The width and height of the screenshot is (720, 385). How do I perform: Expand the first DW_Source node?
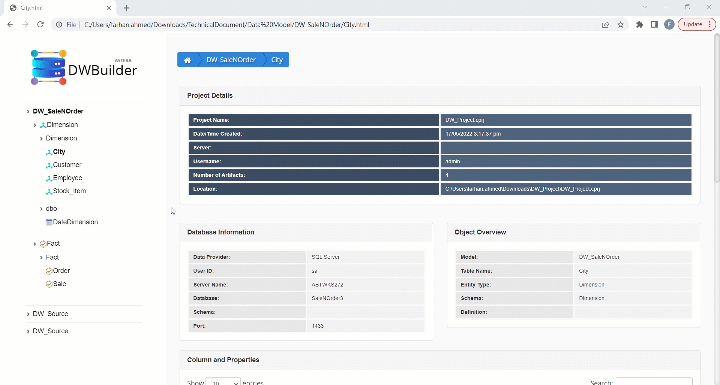point(28,314)
